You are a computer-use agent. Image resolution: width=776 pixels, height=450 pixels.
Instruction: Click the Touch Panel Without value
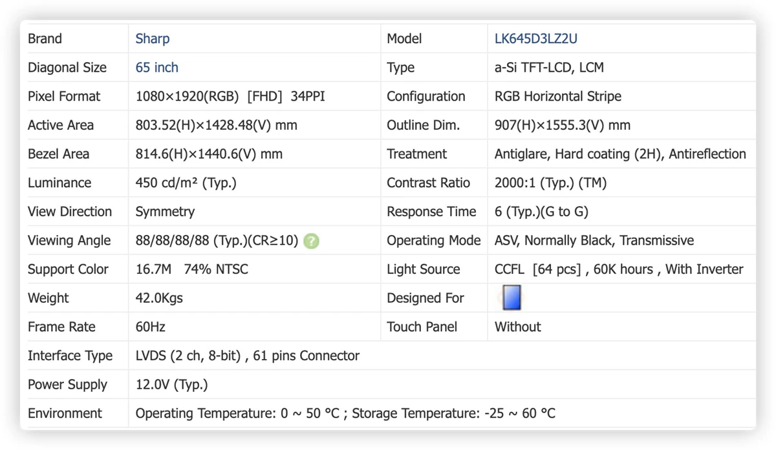coord(518,327)
